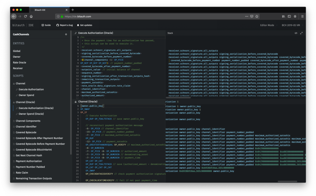
Task: Click the Execute Authorization (Oracle) editor title
Action: (96, 33)
